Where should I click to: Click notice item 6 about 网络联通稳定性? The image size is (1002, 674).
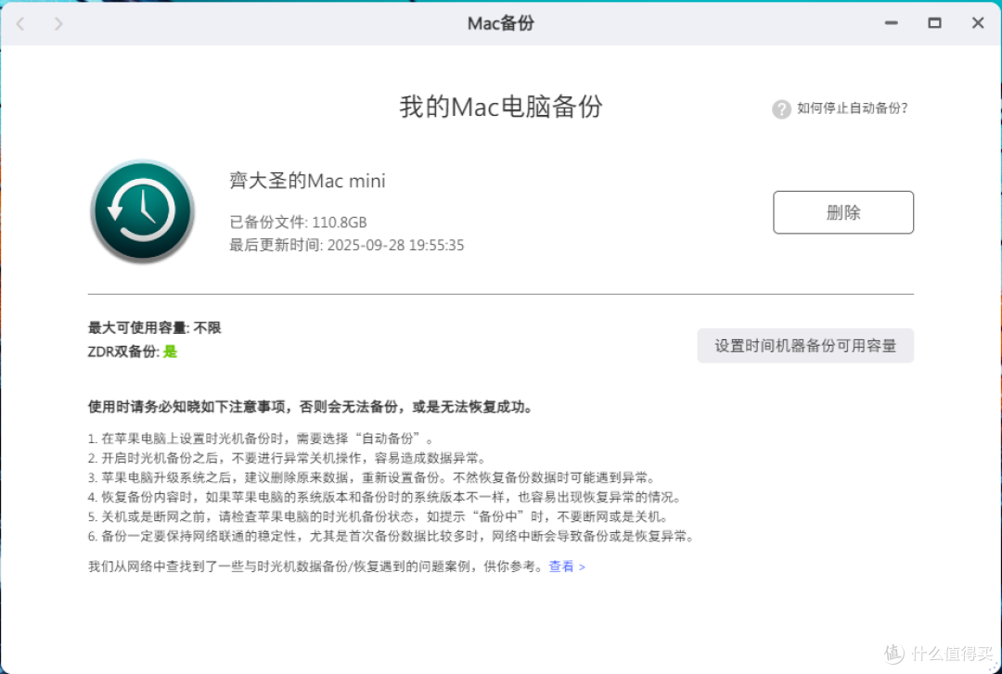pyautogui.click(x=391, y=535)
